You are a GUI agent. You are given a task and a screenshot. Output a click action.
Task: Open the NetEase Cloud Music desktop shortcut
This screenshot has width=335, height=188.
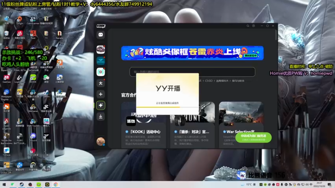point(20,35)
